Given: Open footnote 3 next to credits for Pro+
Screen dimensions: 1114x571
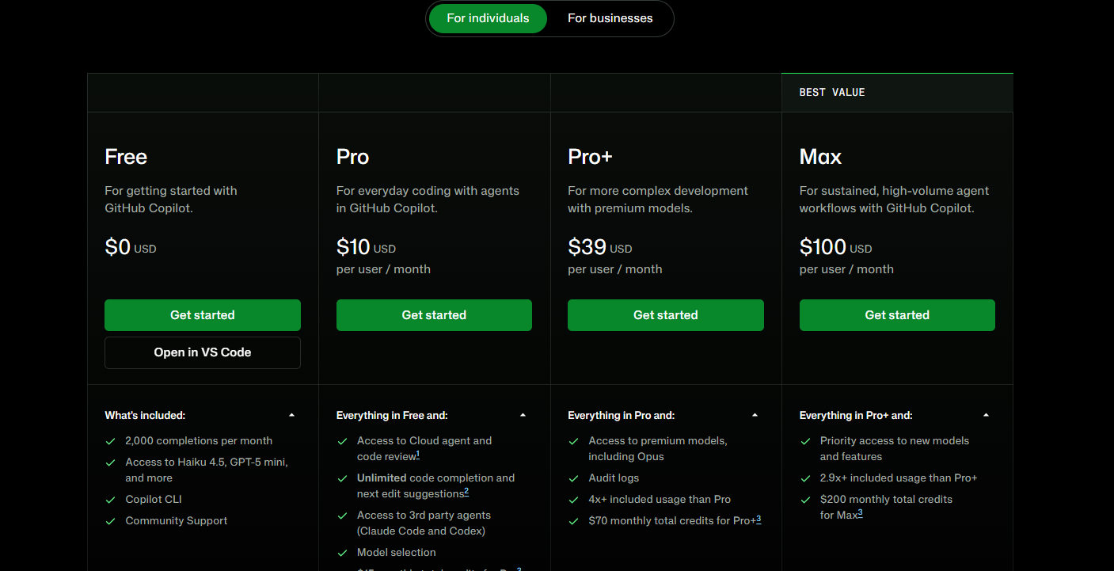Looking at the screenshot, I should click(x=759, y=519).
